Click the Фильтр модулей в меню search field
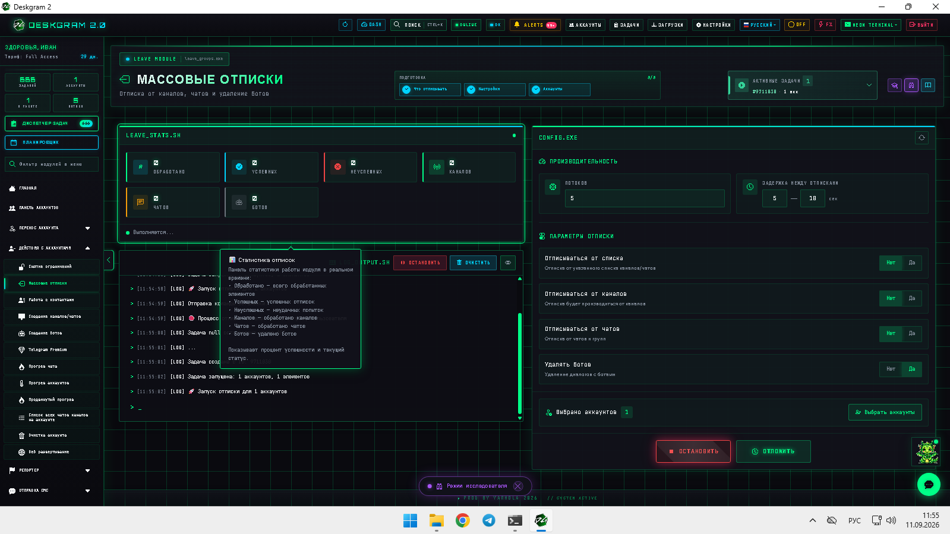Image resolution: width=950 pixels, height=534 pixels. [x=52, y=164]
